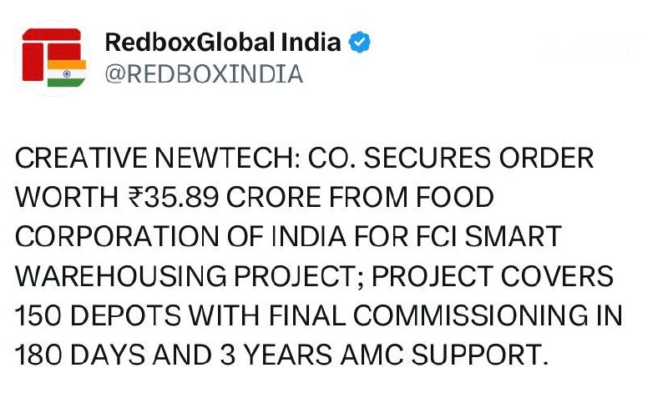The width and height of the screenshot is (668, 398).
Task: Click the Indian flag in the avatar
Action: click(67, 73)
